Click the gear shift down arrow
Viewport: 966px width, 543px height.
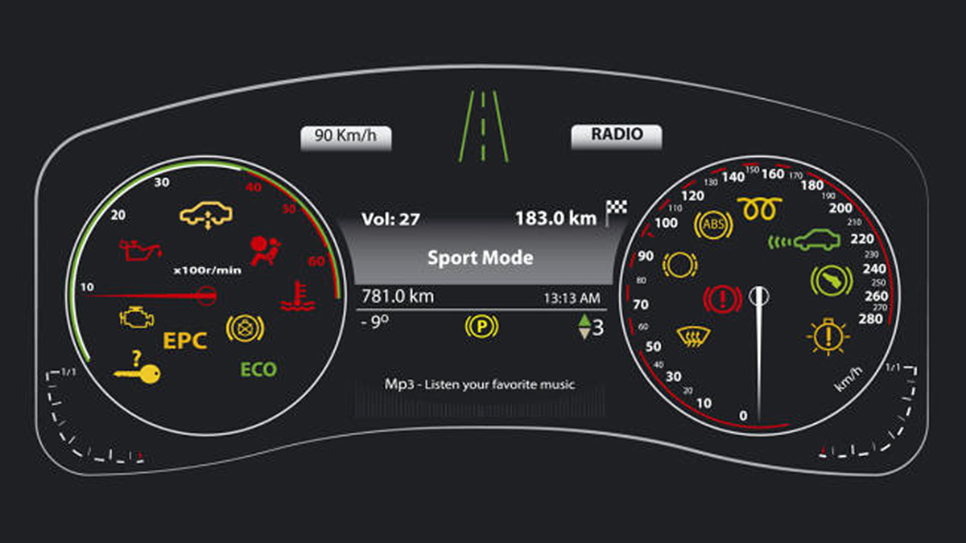click(x=584, y=334)
